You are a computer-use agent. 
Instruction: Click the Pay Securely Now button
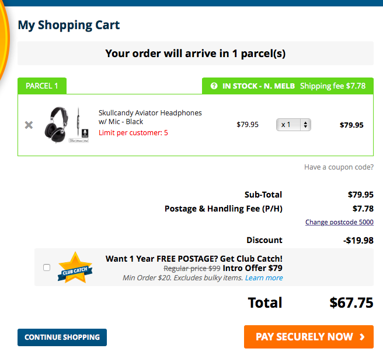pyautogui.click(x=308, y=337)
